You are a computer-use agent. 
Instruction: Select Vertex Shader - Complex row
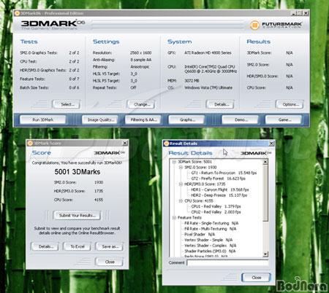(210, 246)
